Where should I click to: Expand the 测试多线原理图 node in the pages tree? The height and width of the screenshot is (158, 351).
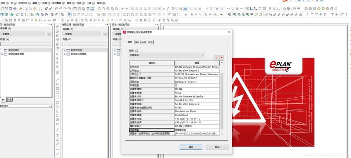pos(2,54)
